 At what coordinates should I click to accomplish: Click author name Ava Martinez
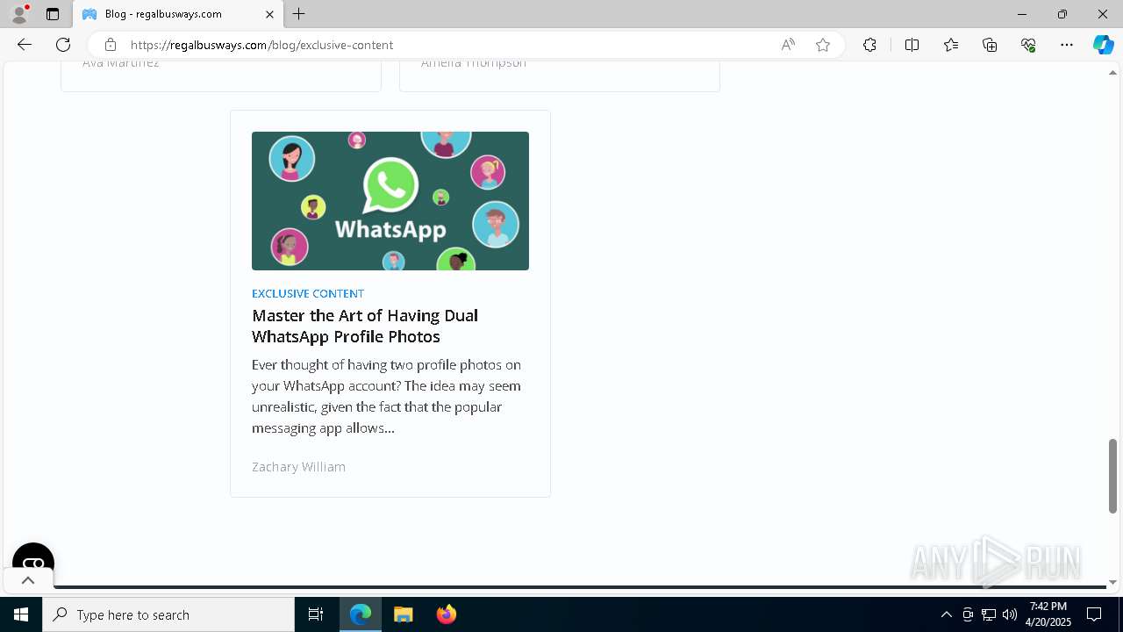click(x=121, y=63)
